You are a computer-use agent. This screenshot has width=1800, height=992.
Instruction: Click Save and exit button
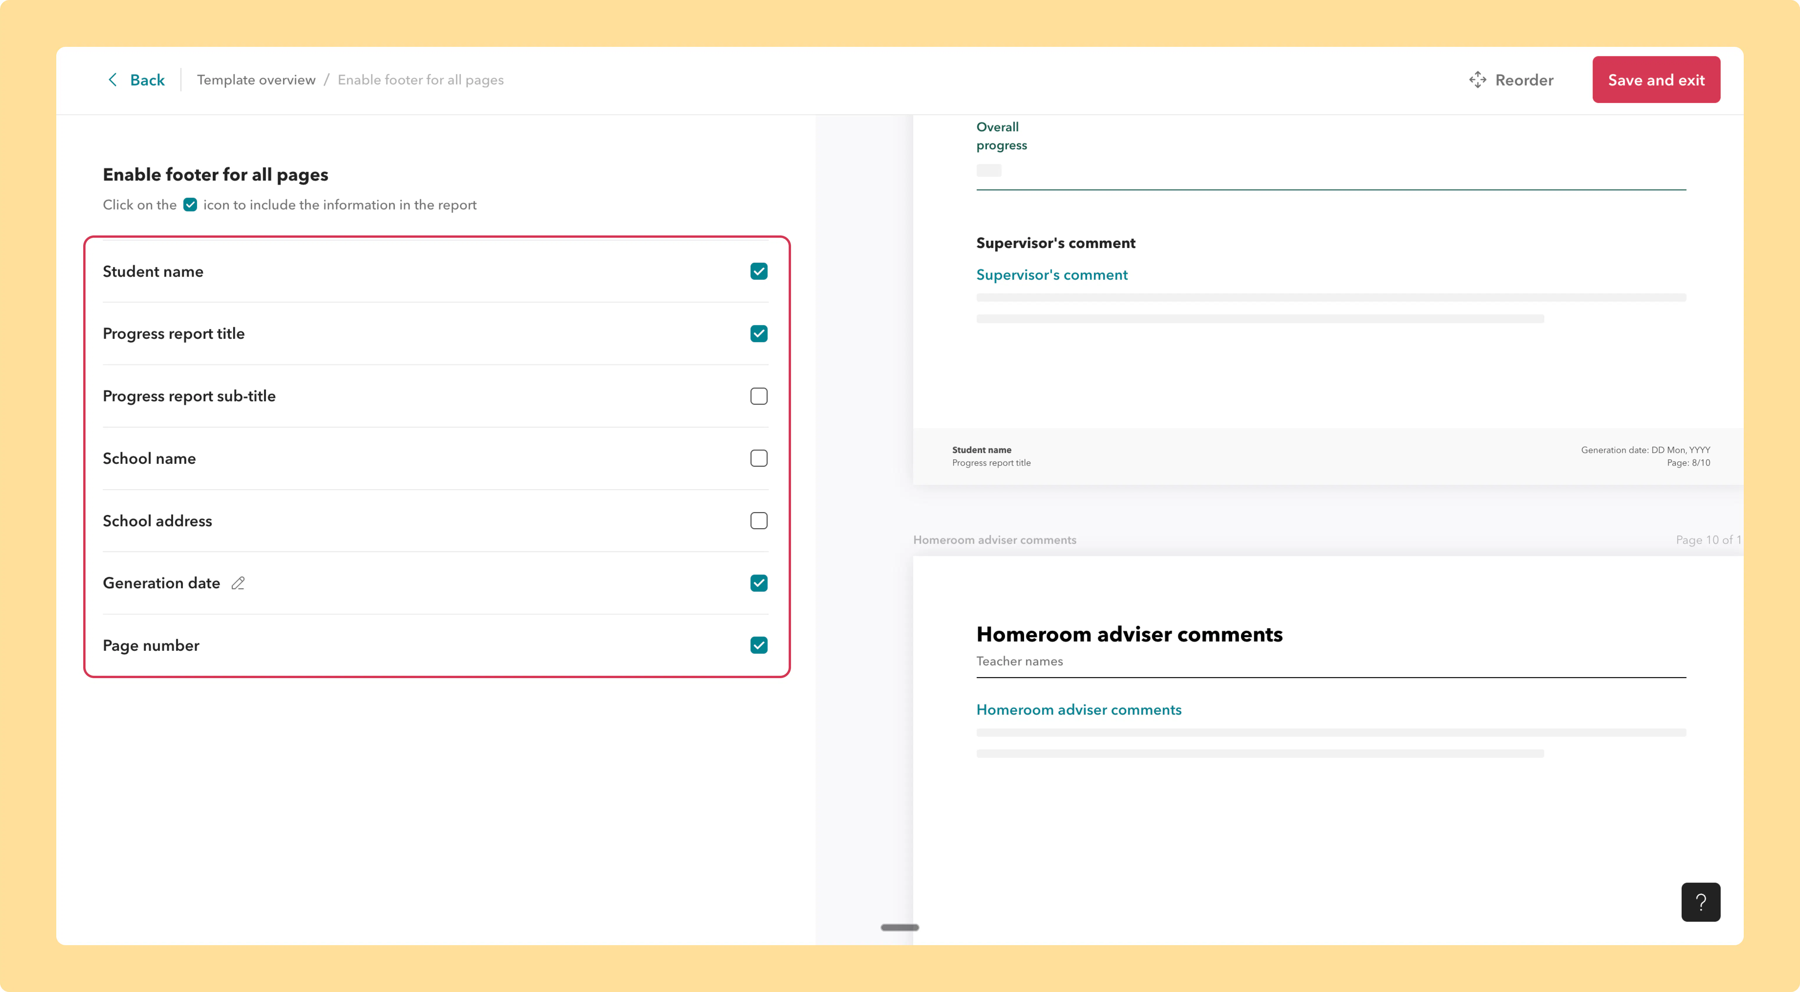coord(1656,80)
